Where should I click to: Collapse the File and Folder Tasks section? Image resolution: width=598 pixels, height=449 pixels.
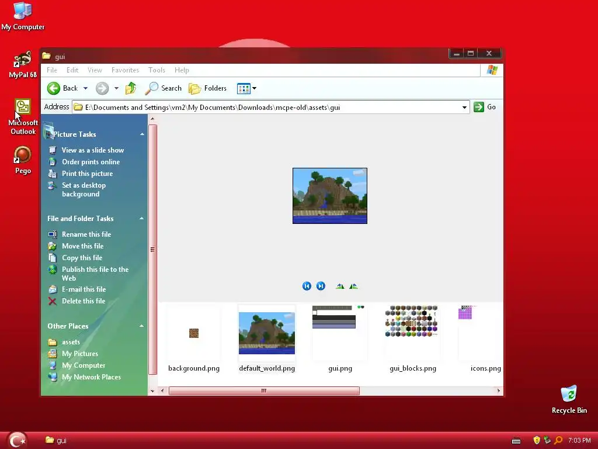[141, 219]
